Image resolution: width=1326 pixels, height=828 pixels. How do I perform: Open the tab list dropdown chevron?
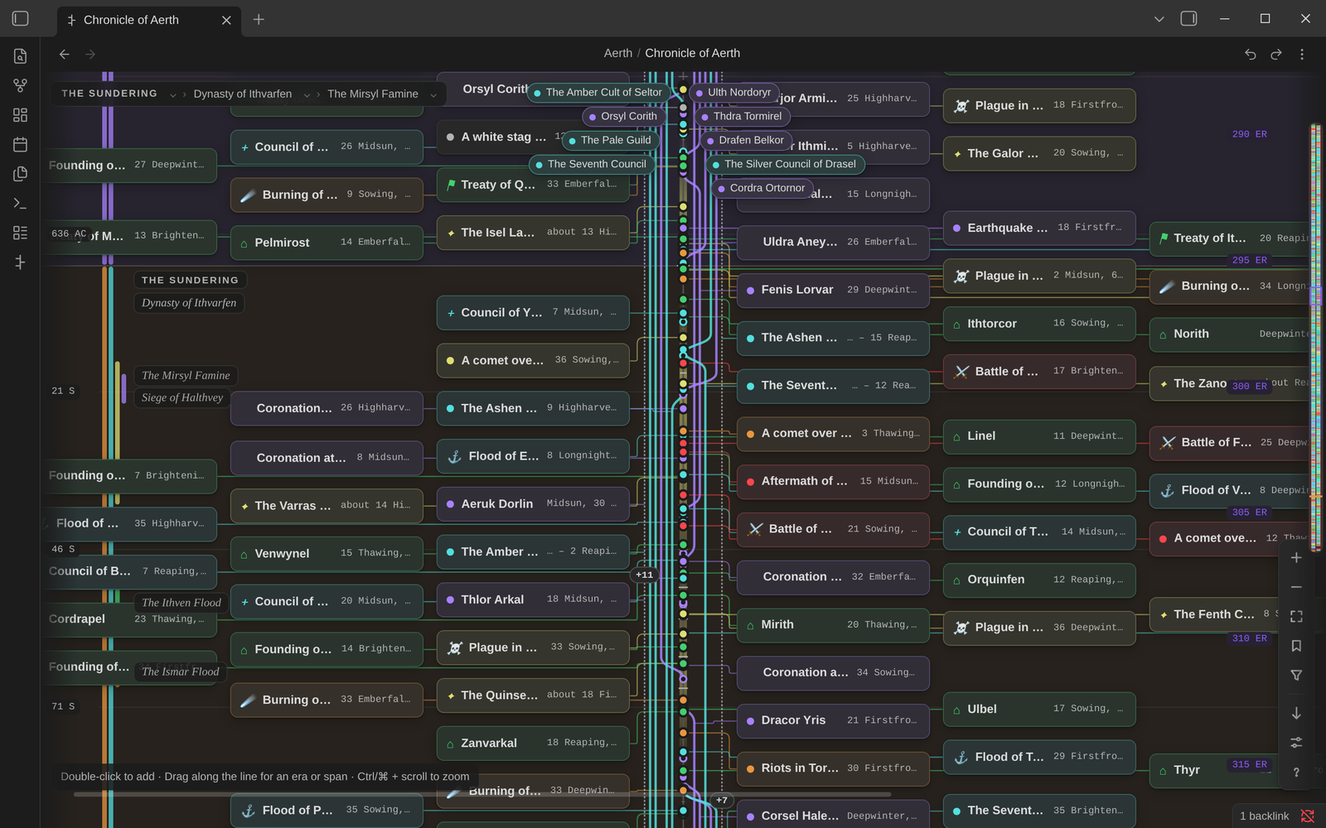coord(1159,19)
